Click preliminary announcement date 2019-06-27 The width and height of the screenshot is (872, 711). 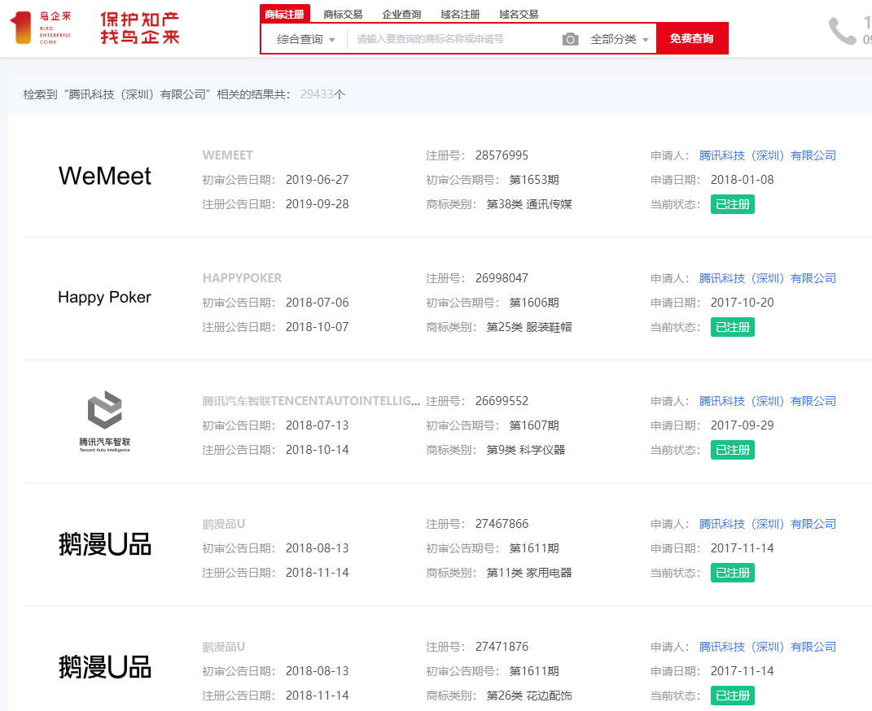[x=317, y=180]
